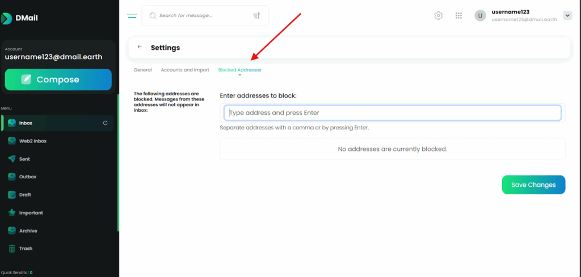Switch to the General tab

point(142,70)
